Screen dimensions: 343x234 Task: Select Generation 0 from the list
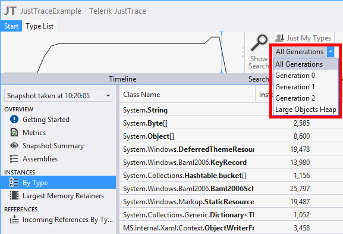[x=306, y=76]
